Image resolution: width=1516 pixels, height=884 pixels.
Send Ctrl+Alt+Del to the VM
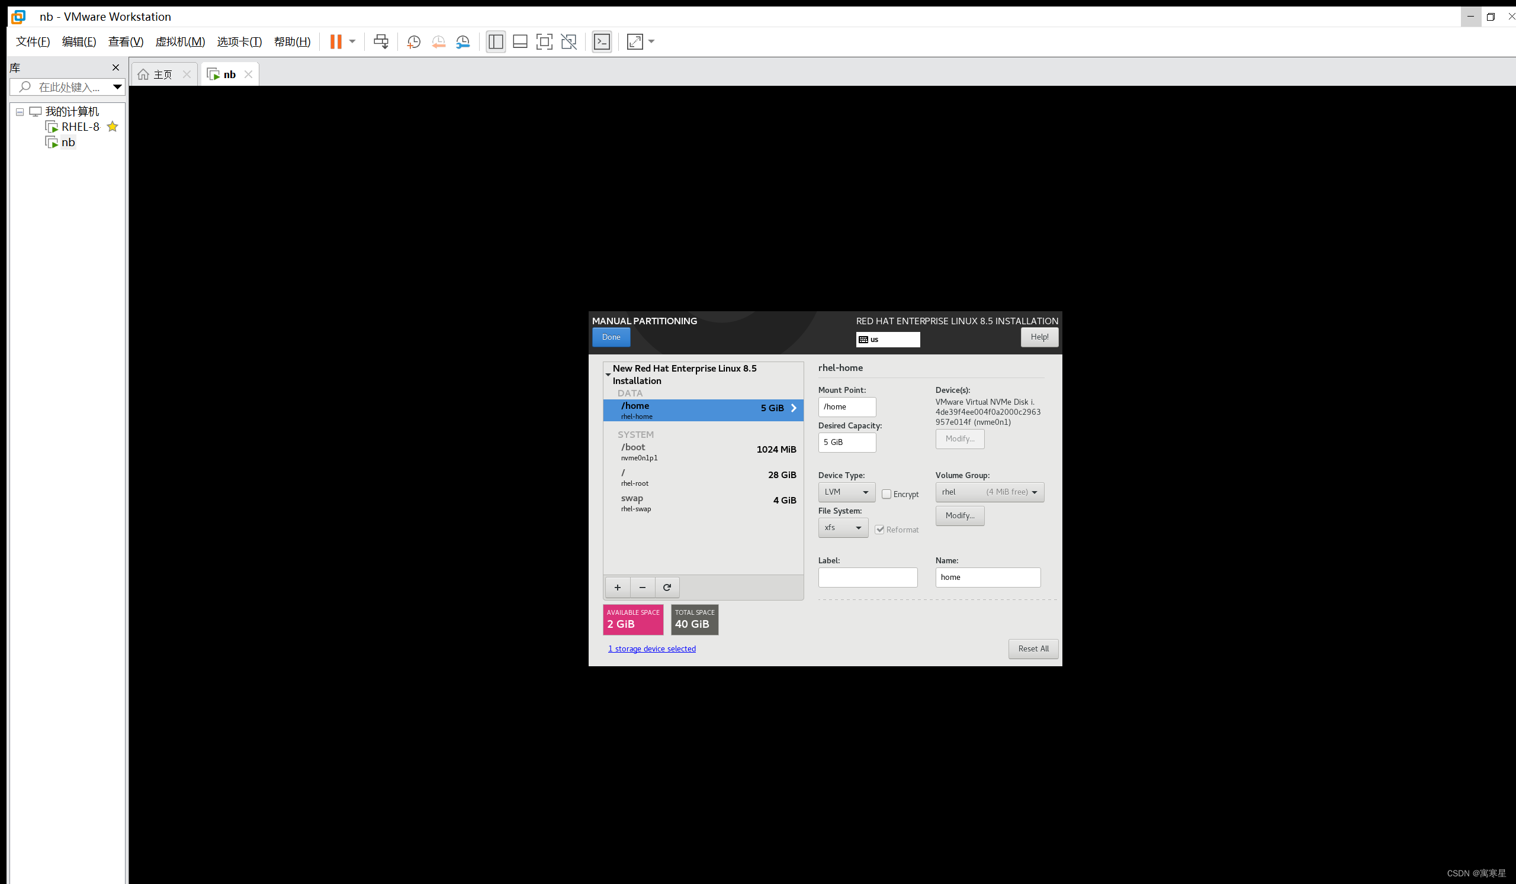coord(381,41)
